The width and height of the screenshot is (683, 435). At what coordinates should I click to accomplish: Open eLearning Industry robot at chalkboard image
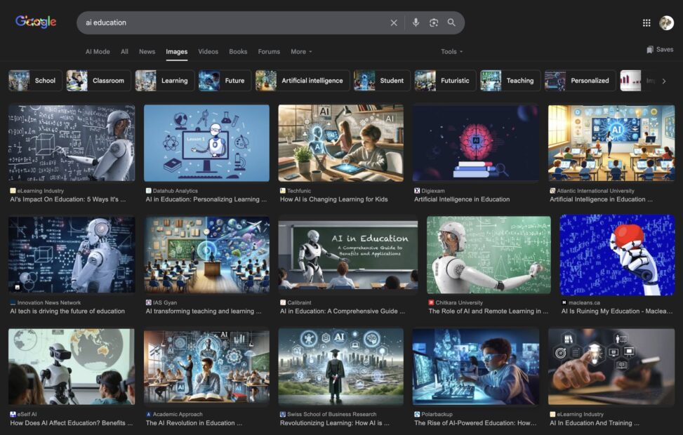(72, 143)
